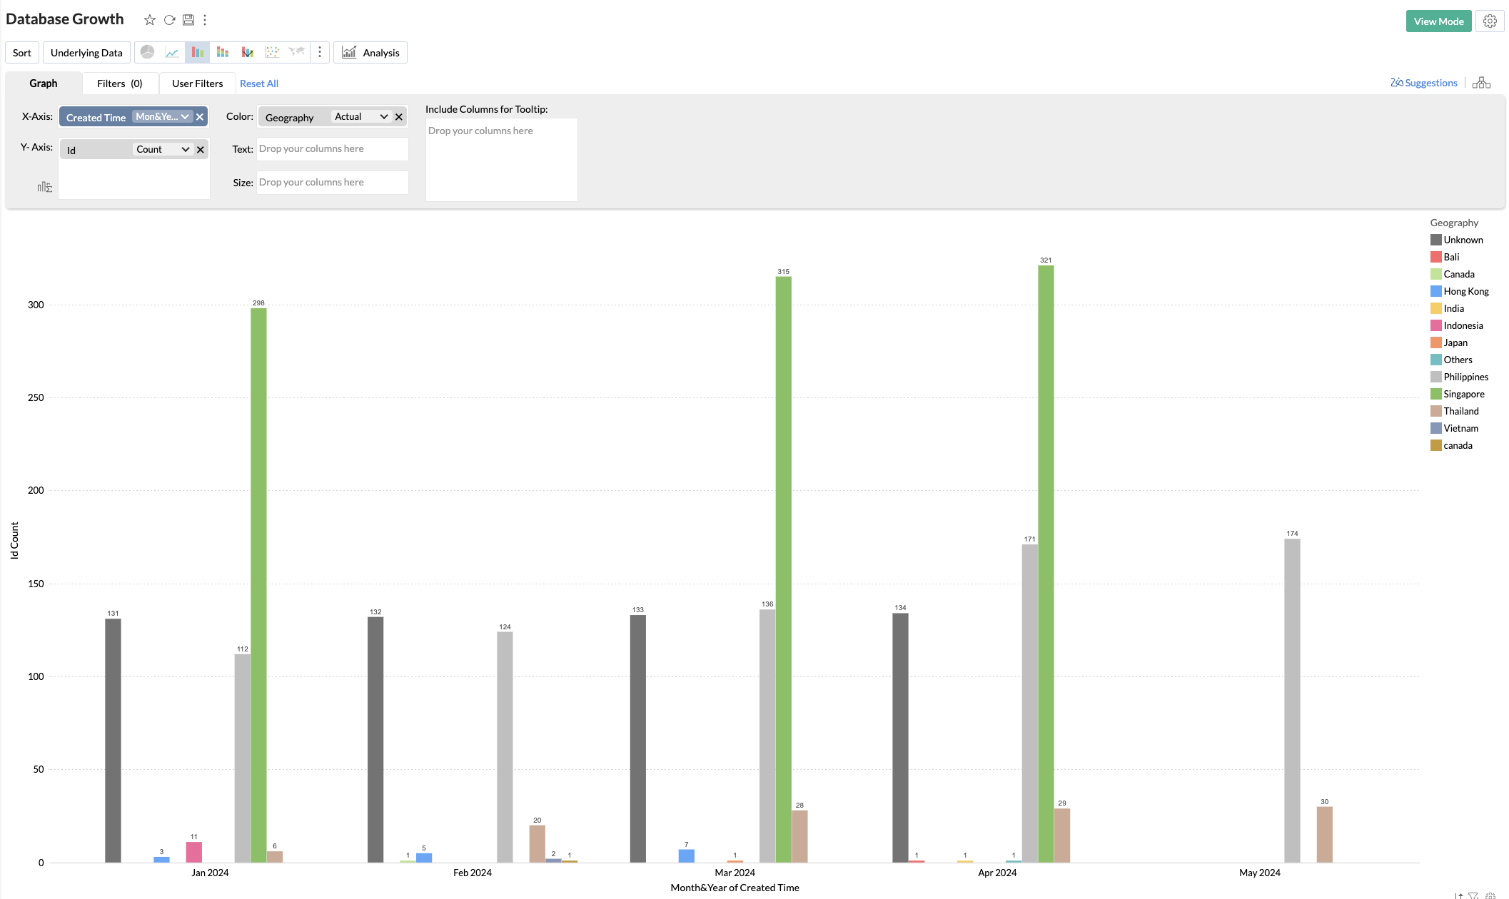
Task: Select the scatter plot chart icon
Action: (272, 52)
